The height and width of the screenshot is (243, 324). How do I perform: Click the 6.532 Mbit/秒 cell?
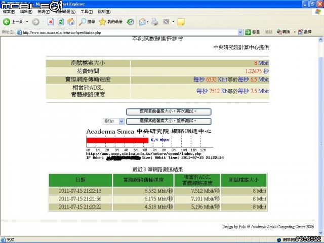pos(143,191)
